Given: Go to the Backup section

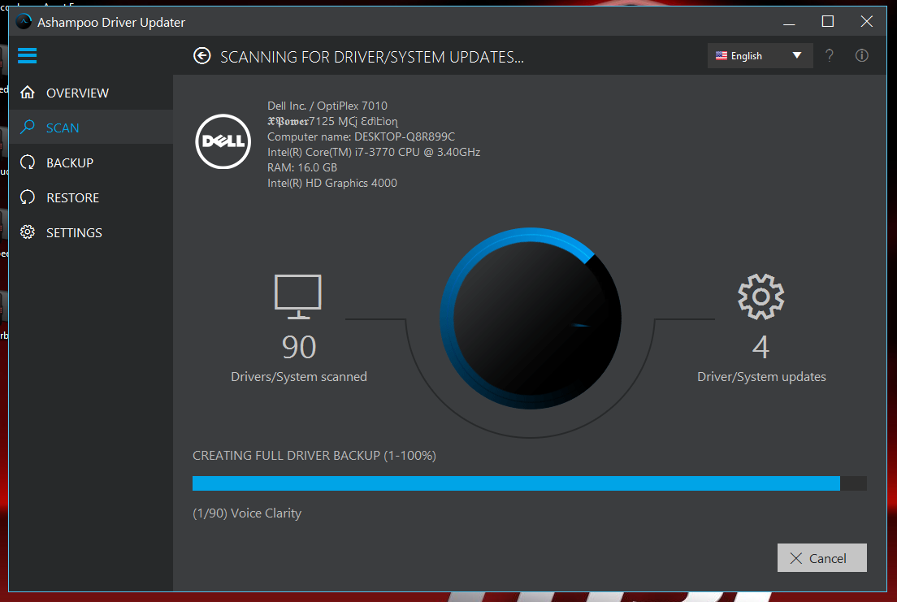Looking at the screenshot, I should pos(91,162).
